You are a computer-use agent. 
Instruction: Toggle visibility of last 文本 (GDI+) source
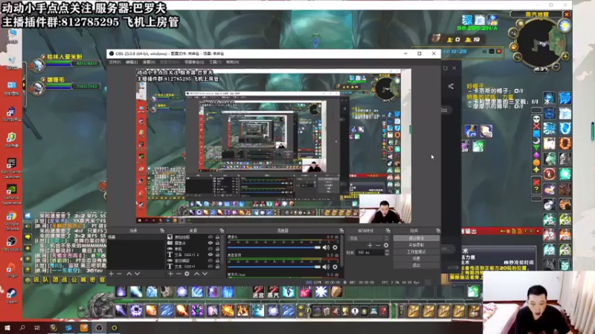210,266
